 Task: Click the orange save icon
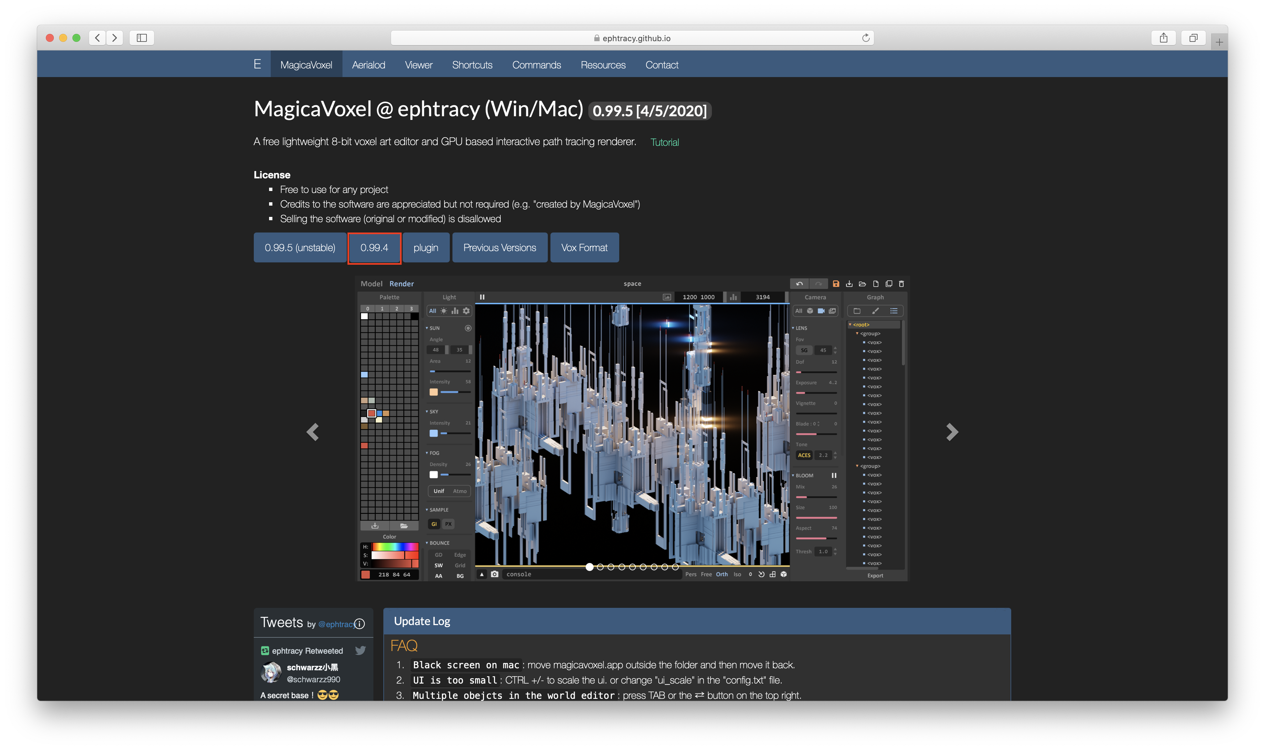(x=835, y=284)
